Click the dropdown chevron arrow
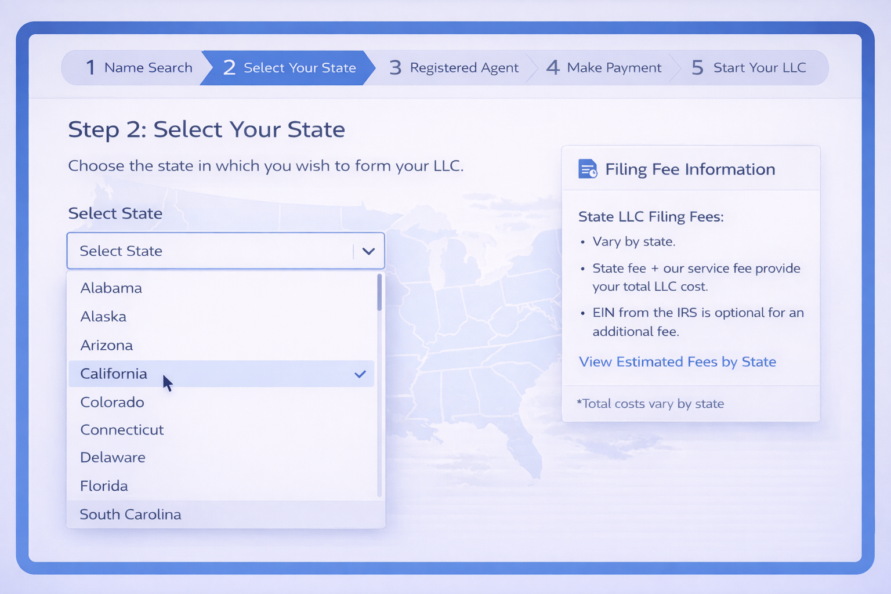The image size is (891, 594). tap(369, 251)
